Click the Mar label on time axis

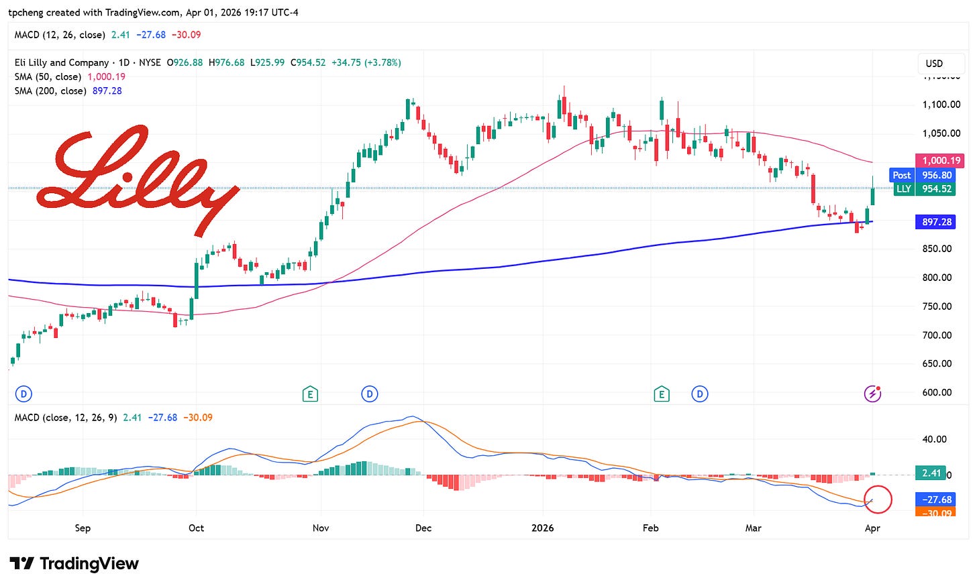(754, 528)
